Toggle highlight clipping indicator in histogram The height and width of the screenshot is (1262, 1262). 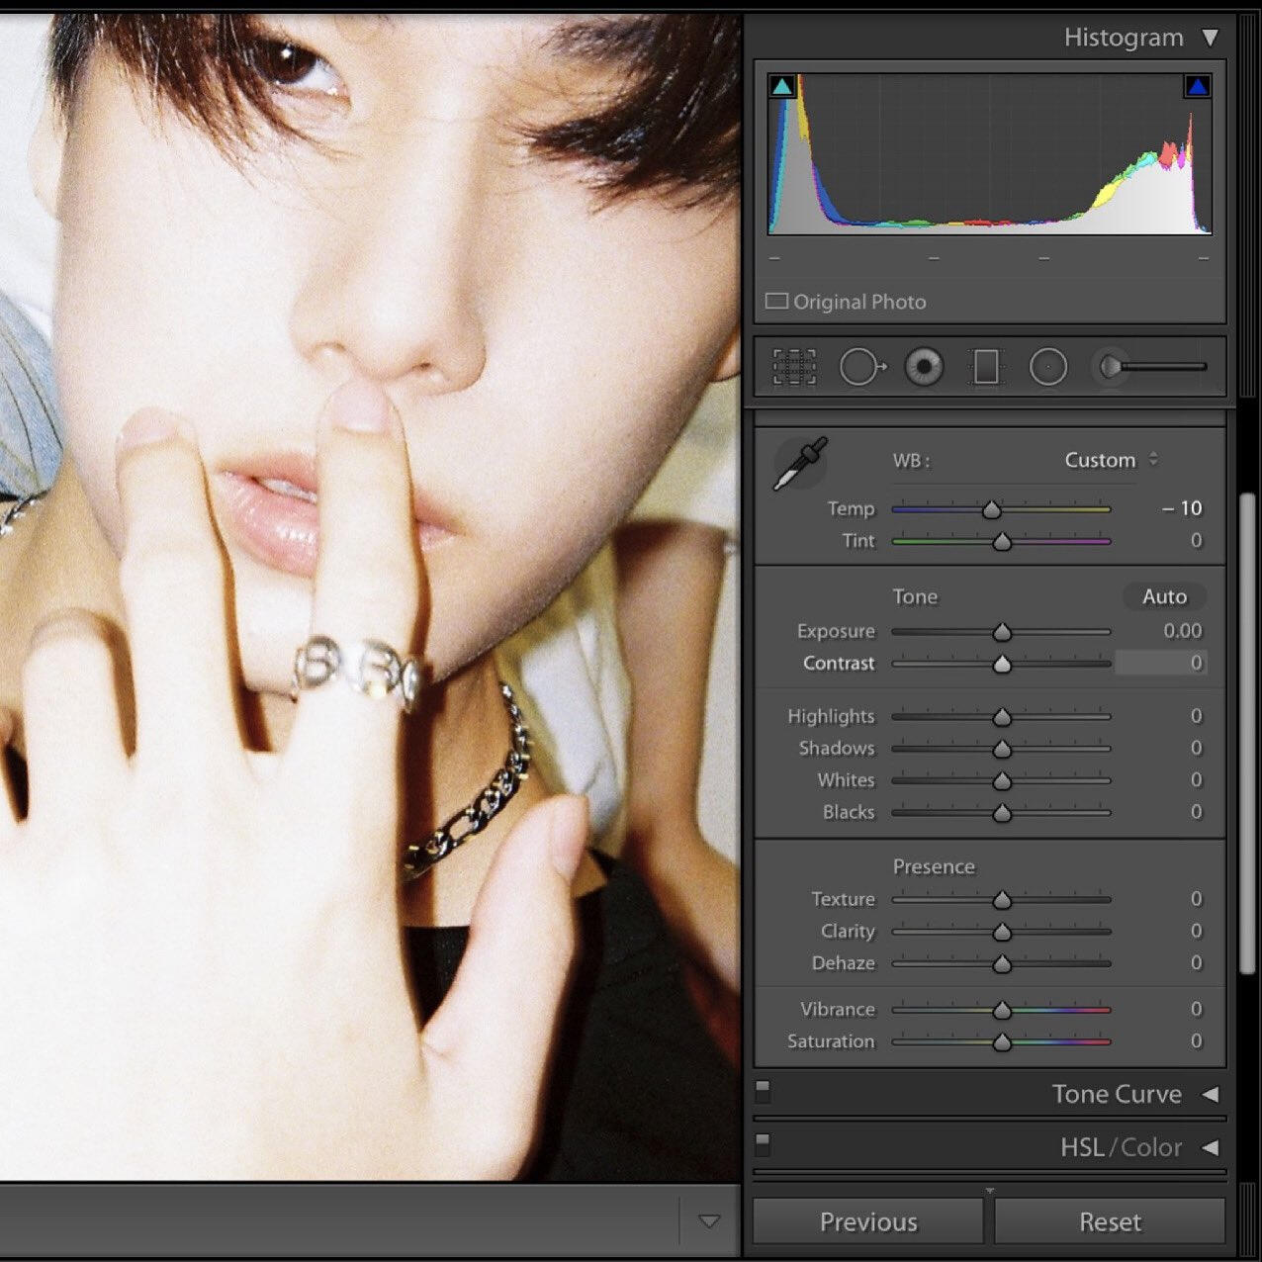(x=1197, y=86)
